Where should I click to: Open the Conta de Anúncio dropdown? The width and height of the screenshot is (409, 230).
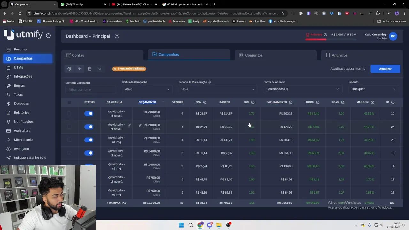tap(303, 89)
